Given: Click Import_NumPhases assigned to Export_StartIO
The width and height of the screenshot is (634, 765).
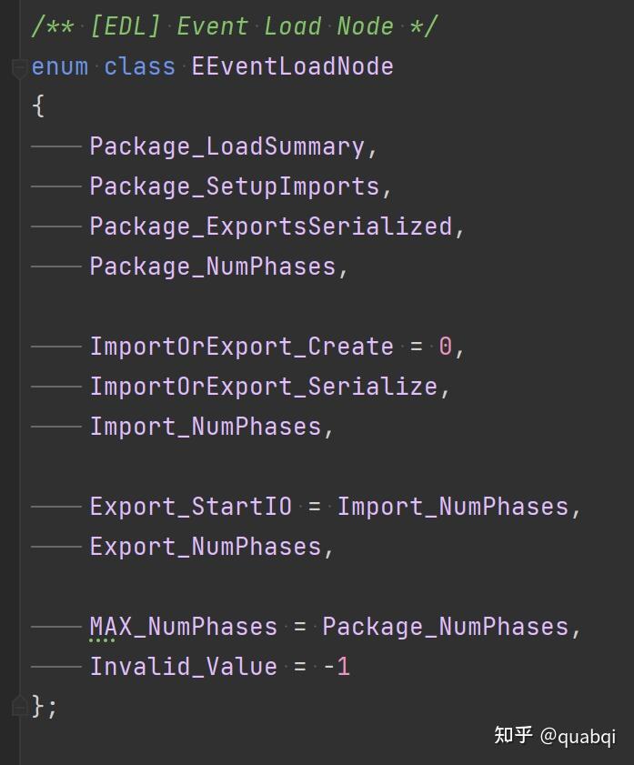Looking at the screenshot, I should (x=452, y=507).
